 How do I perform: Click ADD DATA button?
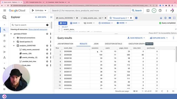pyautogui.click(x=41, y=17)
